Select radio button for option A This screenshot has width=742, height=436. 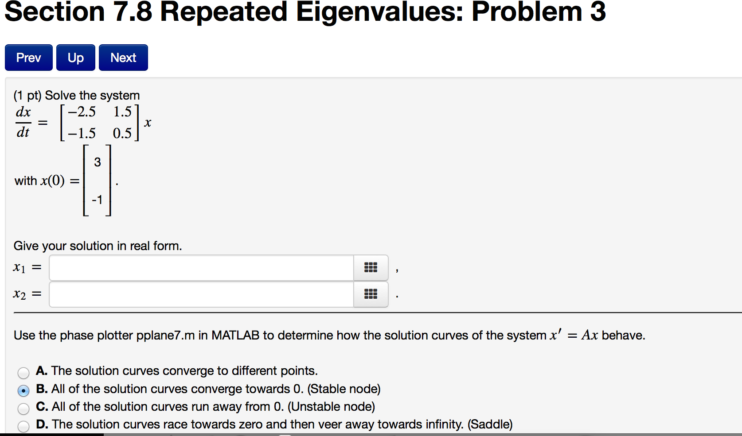point(23,373)
